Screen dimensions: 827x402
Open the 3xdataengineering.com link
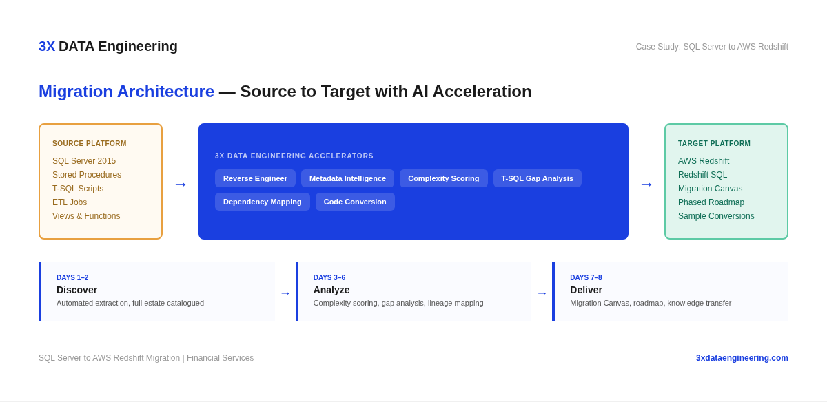[742, 358]
